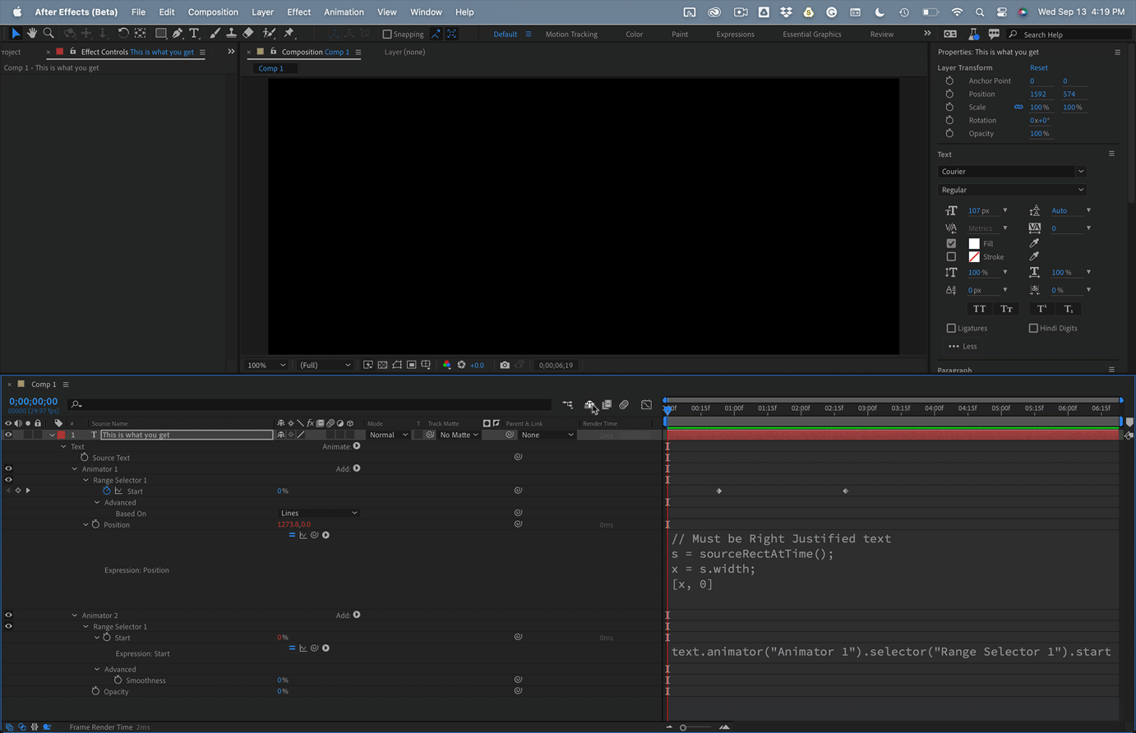Select the Horizontal Type tool
The image size is (1136, 733).
(x=194, y=34)
